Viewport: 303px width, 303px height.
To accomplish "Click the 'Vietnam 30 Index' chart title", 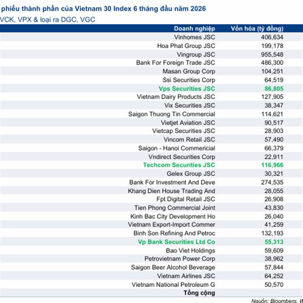I will (x=103, y=9).
